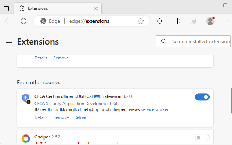Screen dimensions: 232x145
Task: Click the CFCA extension shield icon
Action: pos(26,98)
